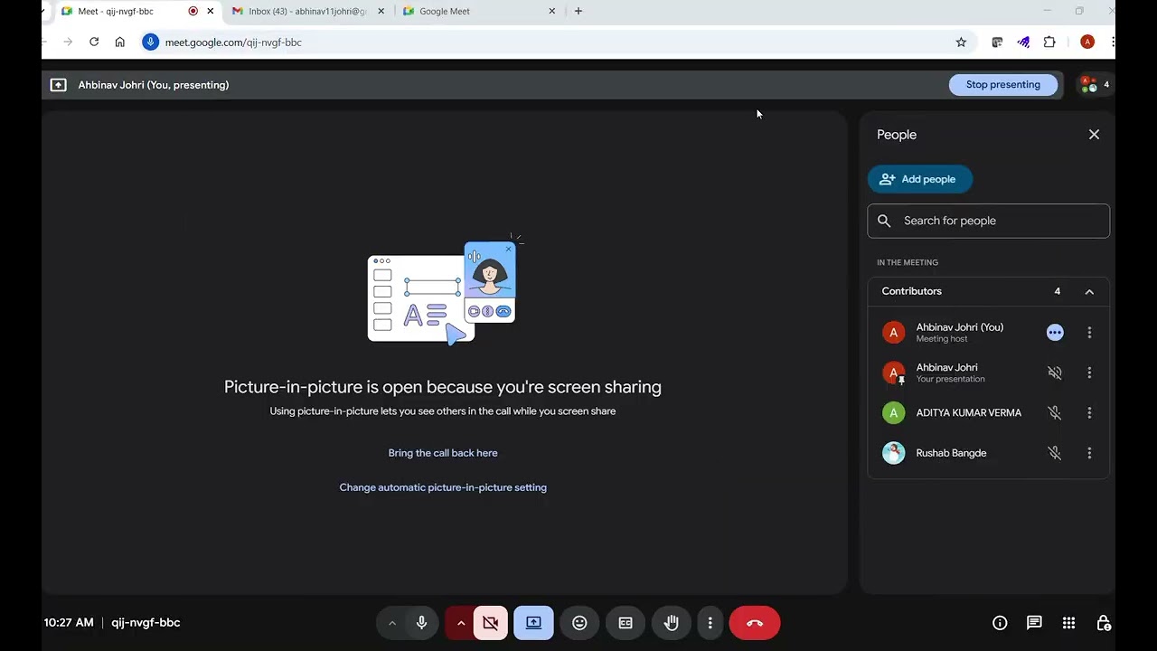Bookmark this page with star icon

961,42
